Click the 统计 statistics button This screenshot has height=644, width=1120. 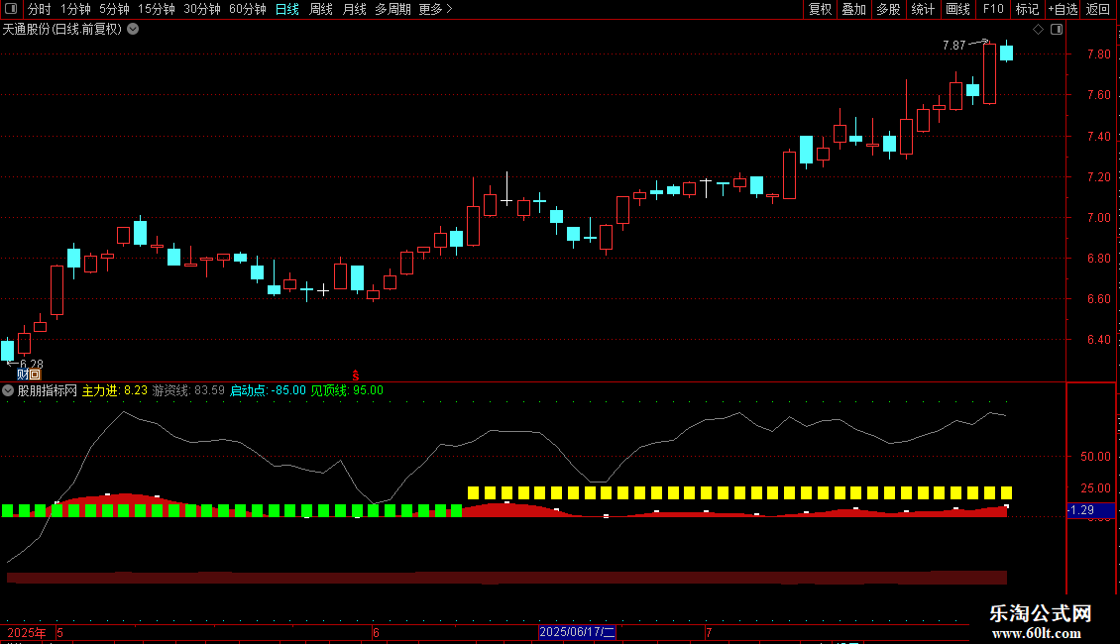coord(922,9)
